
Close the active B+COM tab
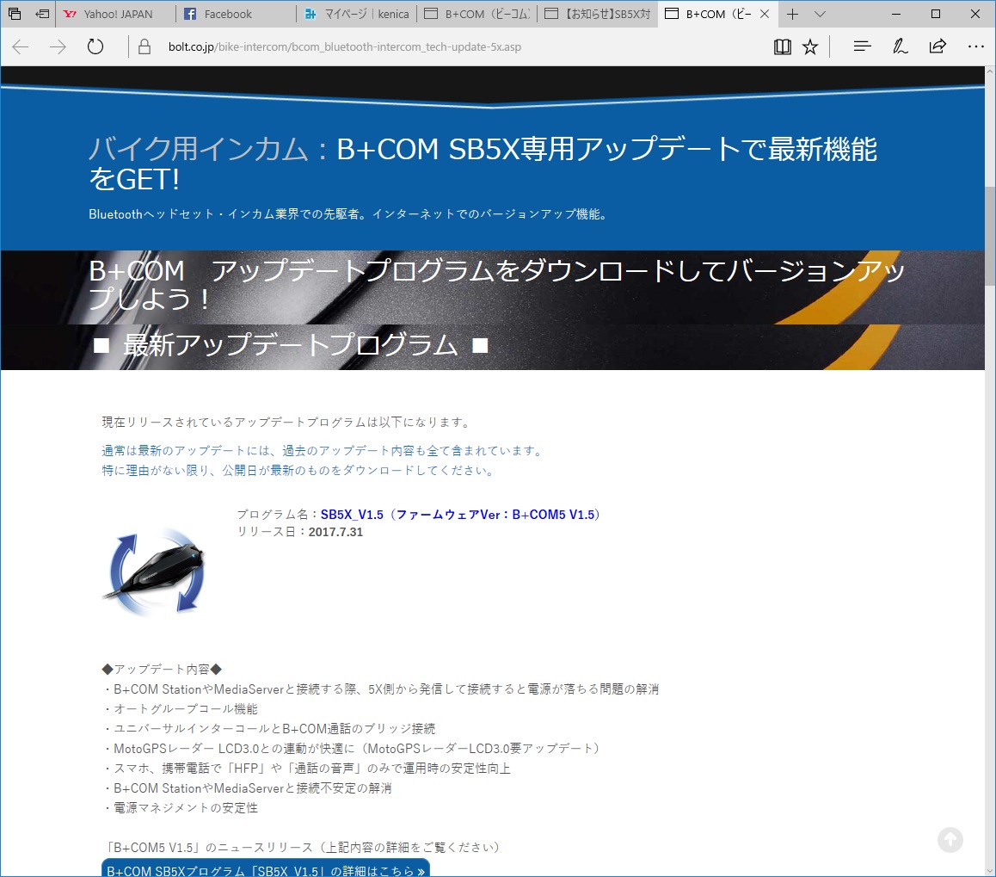(x=765, y=14)
